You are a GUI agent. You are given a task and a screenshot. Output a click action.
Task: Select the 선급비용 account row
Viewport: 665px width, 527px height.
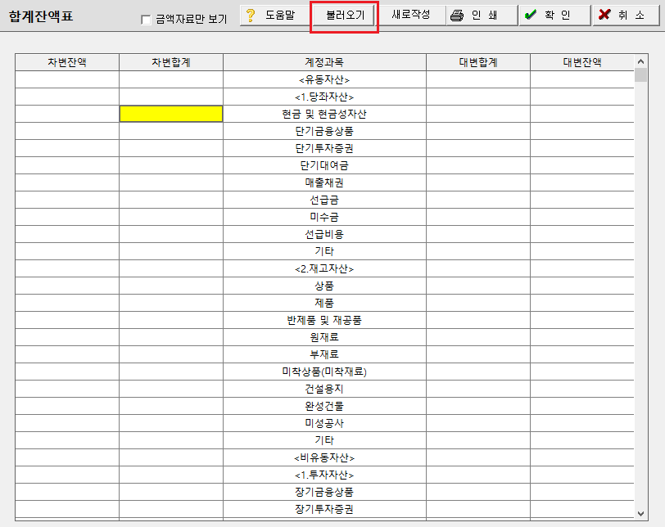pos(324,234)
